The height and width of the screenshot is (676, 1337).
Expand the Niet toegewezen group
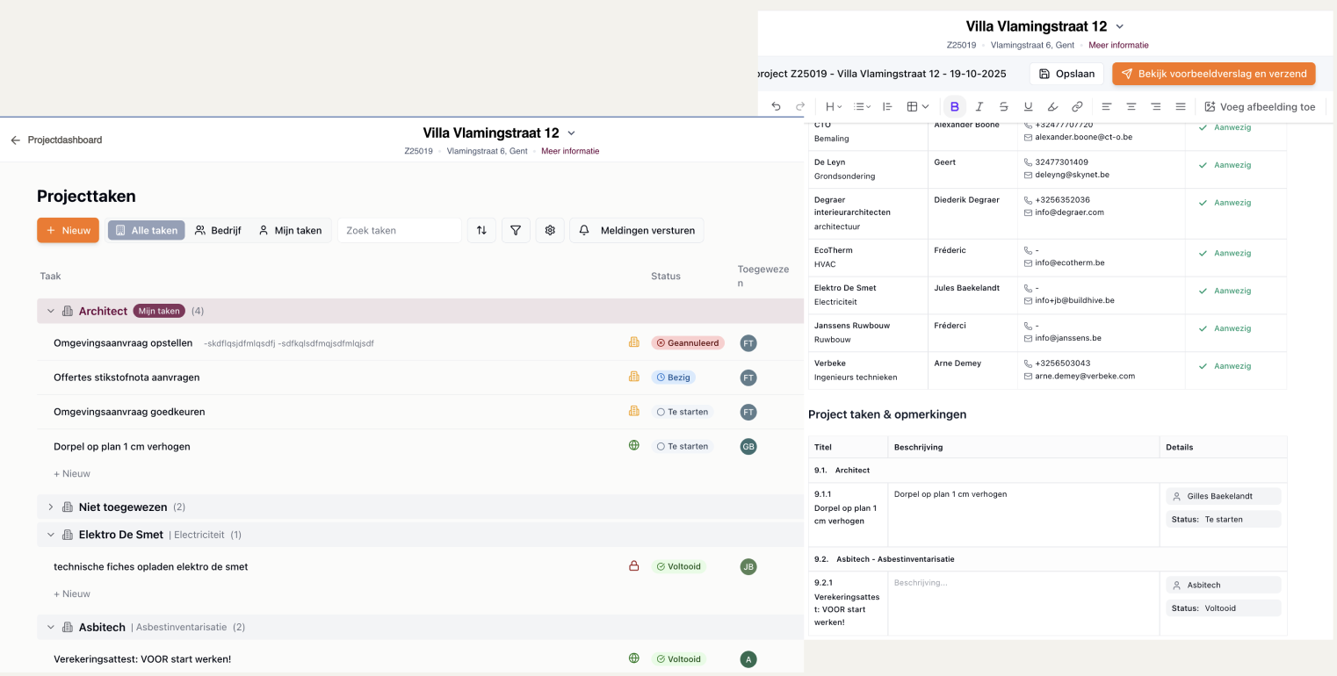click(x=51, y=507)
